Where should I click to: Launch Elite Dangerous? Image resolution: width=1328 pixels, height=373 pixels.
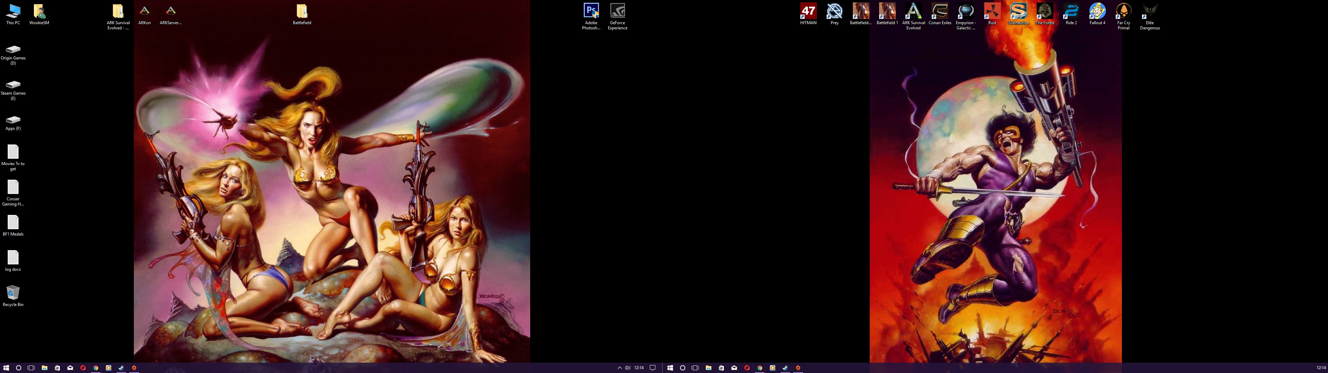pyautogui.click(x=1150, y=17)
